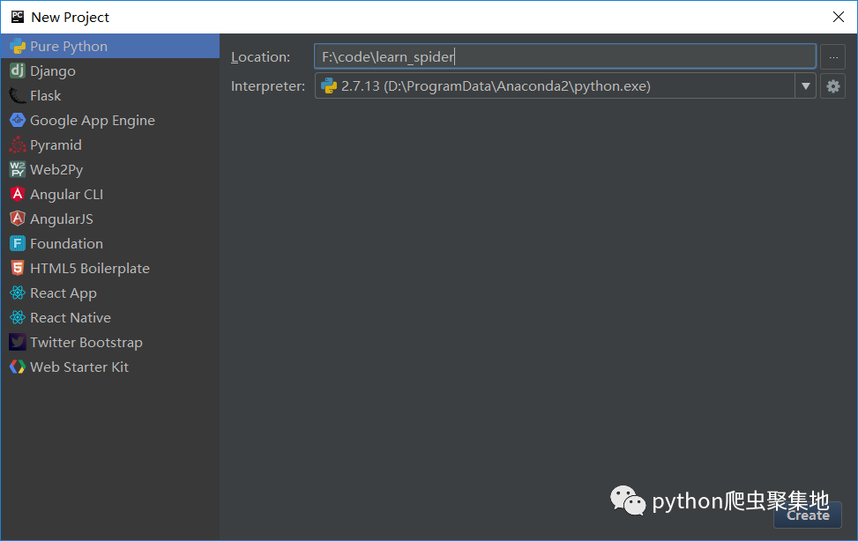
Task: Select Twitter Bootstrap project label
Action: [86, 343]
